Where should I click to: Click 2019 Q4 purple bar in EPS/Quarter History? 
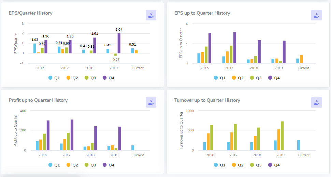119,43
